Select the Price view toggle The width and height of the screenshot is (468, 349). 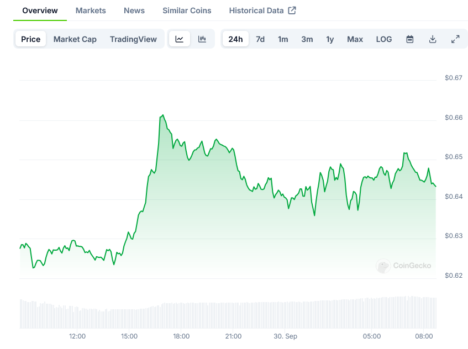click(x=31, y=39)
